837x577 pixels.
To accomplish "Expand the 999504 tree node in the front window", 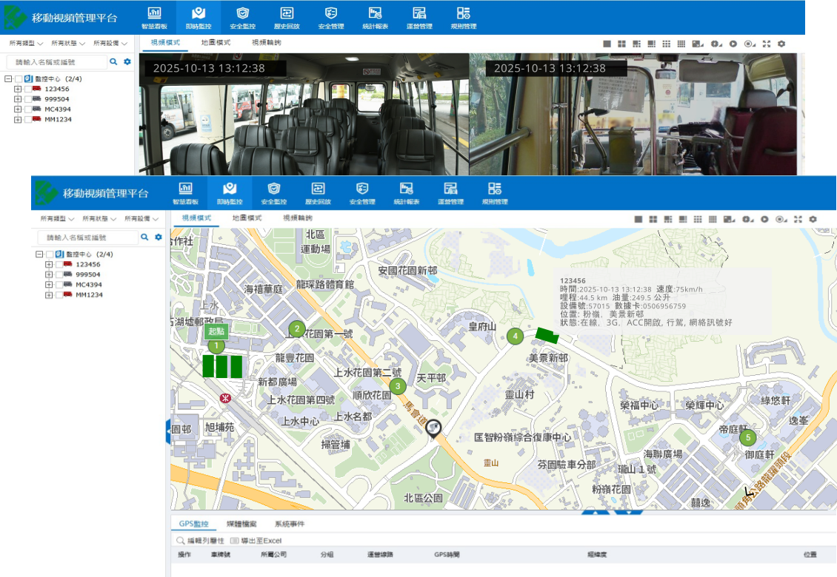I will coord(49,274).
